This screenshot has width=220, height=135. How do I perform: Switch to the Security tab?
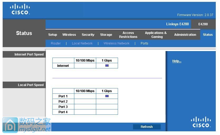pos(88,35)
